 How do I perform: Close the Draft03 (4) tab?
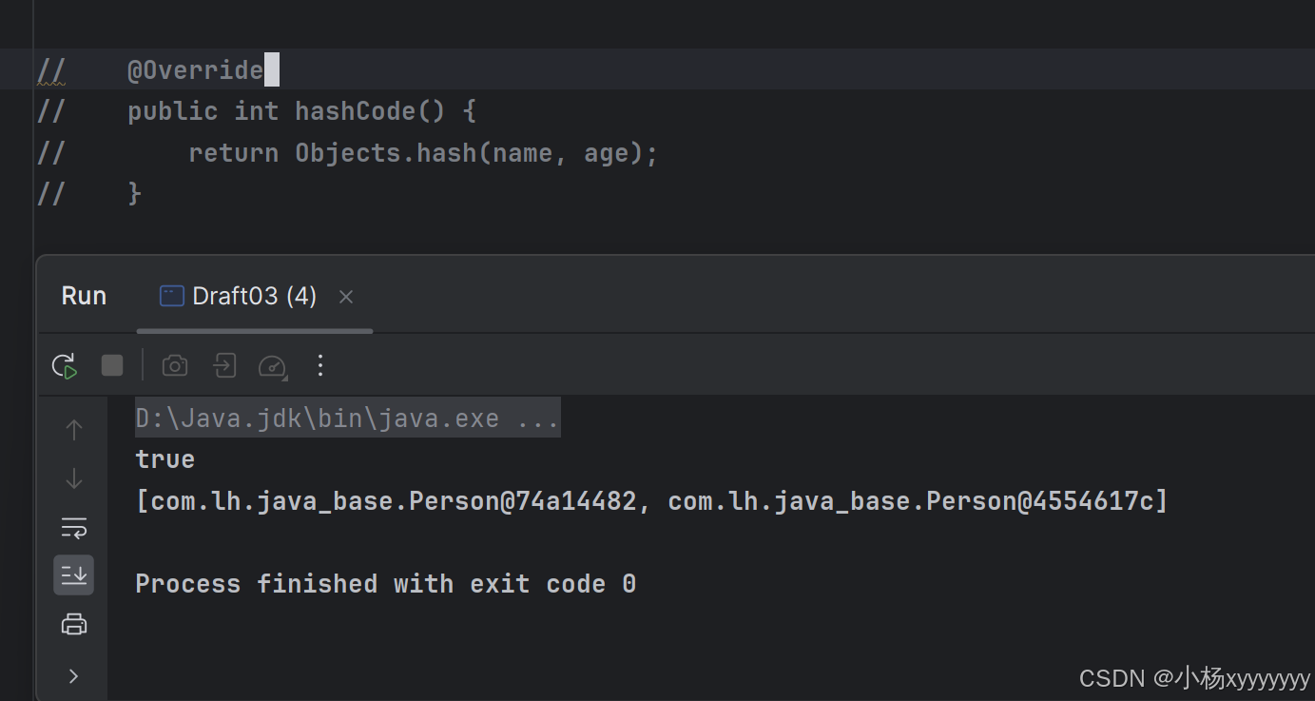pyautogui.click(x=345, y=297)
